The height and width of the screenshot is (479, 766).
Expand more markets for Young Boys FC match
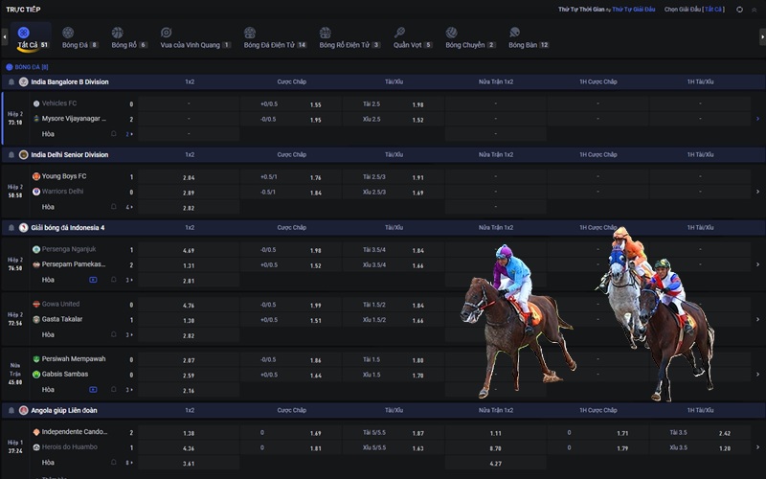tap(129, 207)
